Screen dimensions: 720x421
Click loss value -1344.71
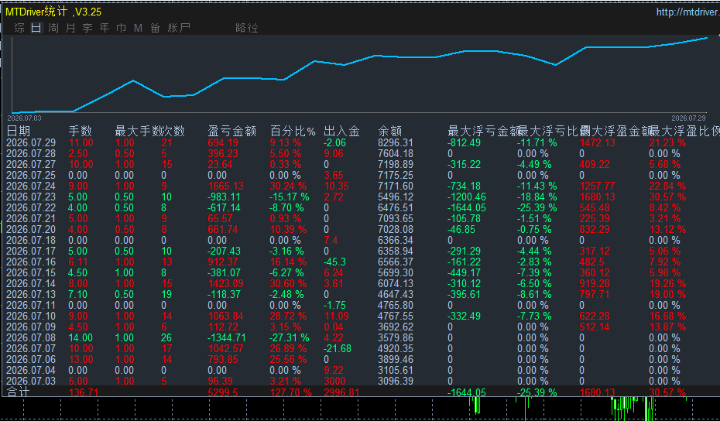pos(227,338)
